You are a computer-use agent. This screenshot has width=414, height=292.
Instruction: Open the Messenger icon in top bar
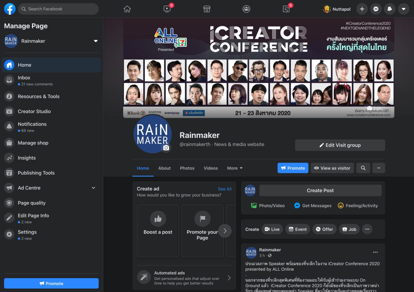(376, 9)
